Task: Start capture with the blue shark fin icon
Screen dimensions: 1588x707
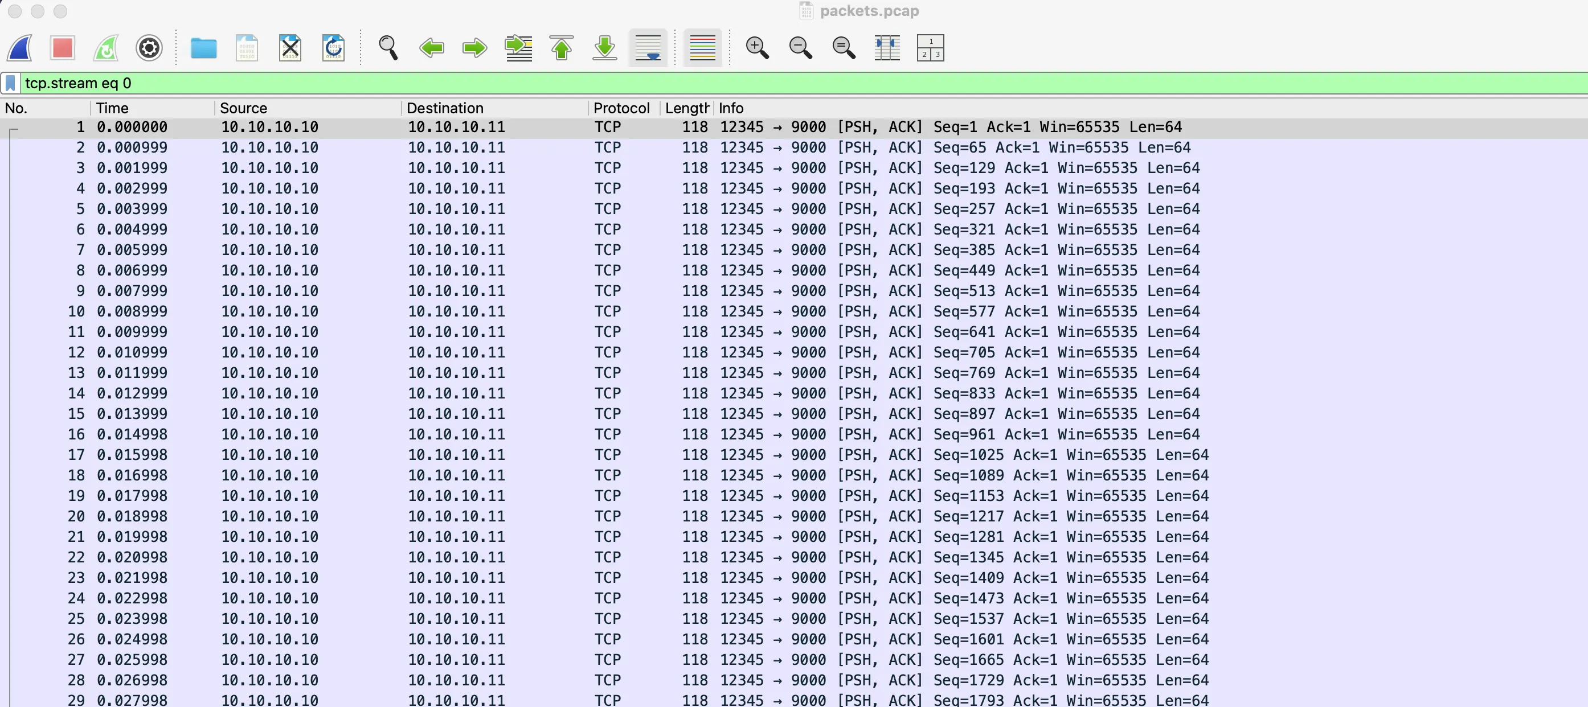Action: click(x=20, y=48)
